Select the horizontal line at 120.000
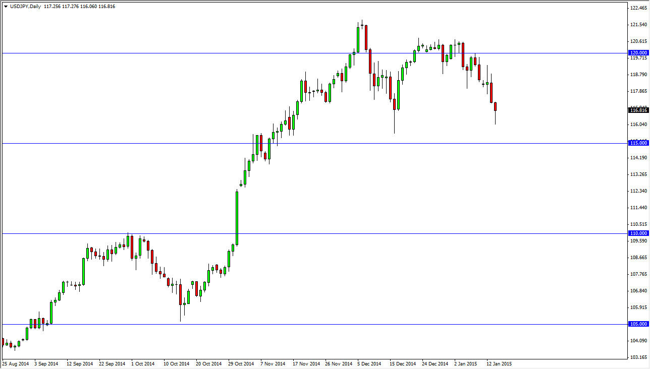Viewport: 650px width, 369px height. [x=303, y=52]
